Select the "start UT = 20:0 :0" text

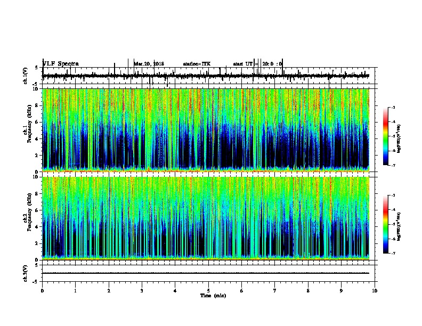(257, 64)
